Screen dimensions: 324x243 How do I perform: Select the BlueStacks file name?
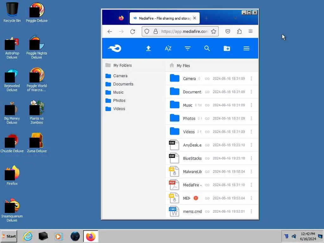(x=192, y=159)
